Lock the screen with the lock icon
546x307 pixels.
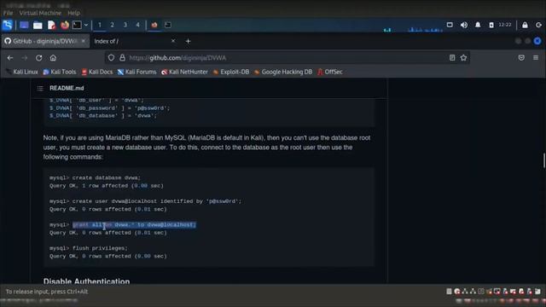point(525,25)
